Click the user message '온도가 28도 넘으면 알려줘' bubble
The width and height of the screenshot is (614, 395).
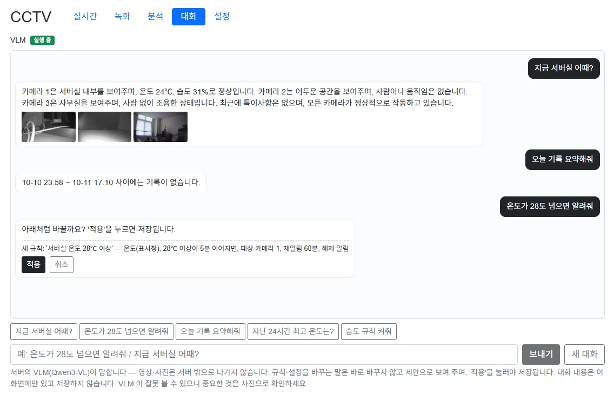coord(550,207)
